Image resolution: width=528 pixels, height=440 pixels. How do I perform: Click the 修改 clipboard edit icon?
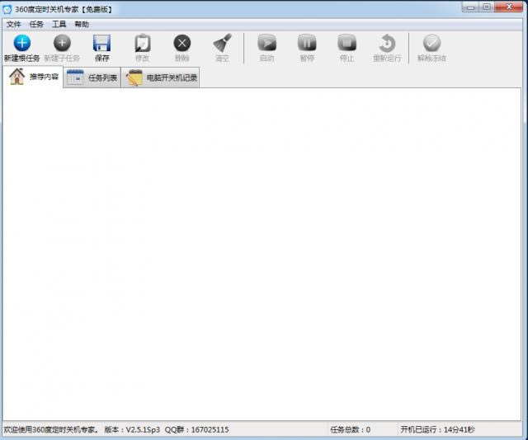[x=142, y=43]
